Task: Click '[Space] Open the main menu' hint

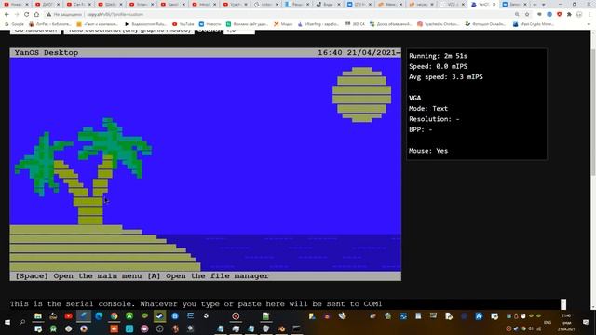Action: pyautogui.click(x=78, y=276)
